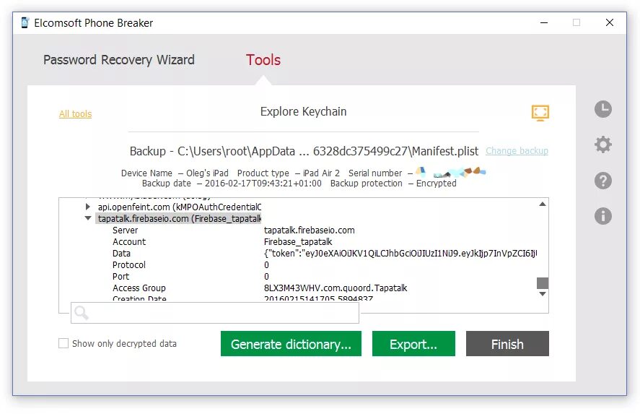
Task: Click Access Group value 8LX3M43WHV.com.quoord.Tapatalk
Action: tap(335, 288)
